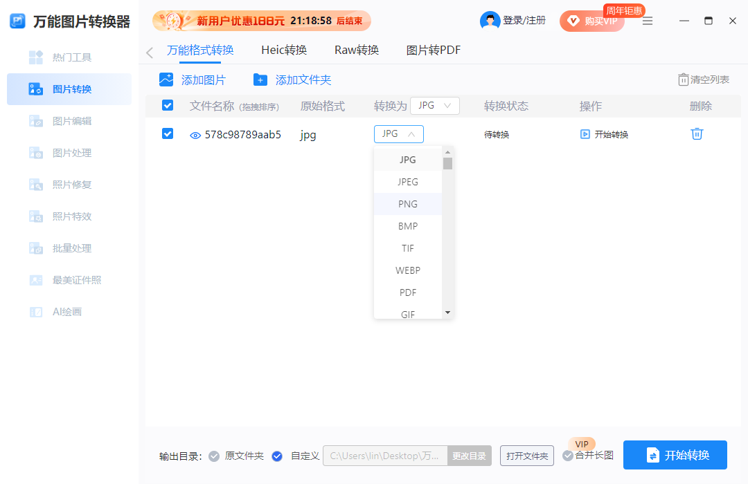Open the 热门工具 sidebar section
Viewport: 748px width, 484px height.
(69, 57)
